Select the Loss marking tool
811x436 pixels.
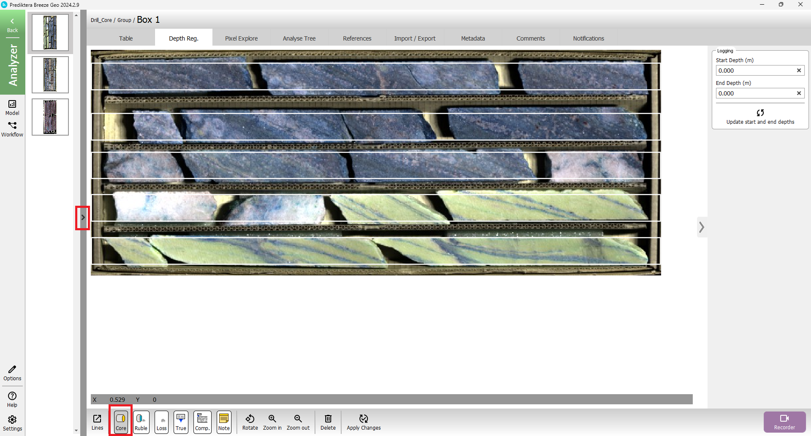(161, 422)
